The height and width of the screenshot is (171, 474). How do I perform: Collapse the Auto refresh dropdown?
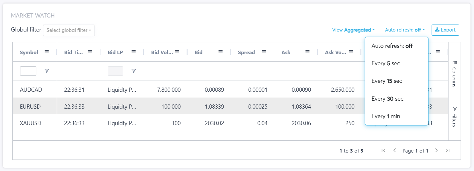[405, 30]
